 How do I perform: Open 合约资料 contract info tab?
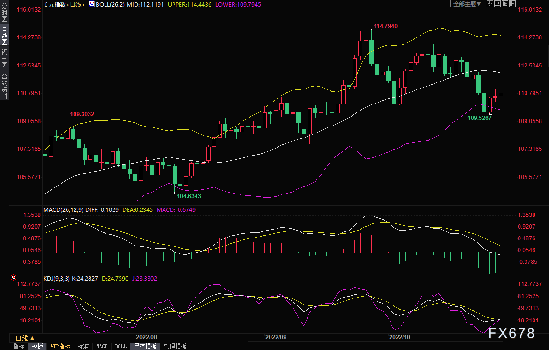coord(4,86)
